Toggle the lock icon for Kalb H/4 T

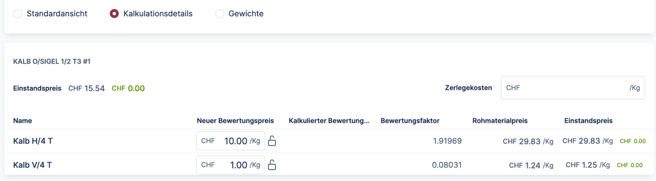(272, 141)
